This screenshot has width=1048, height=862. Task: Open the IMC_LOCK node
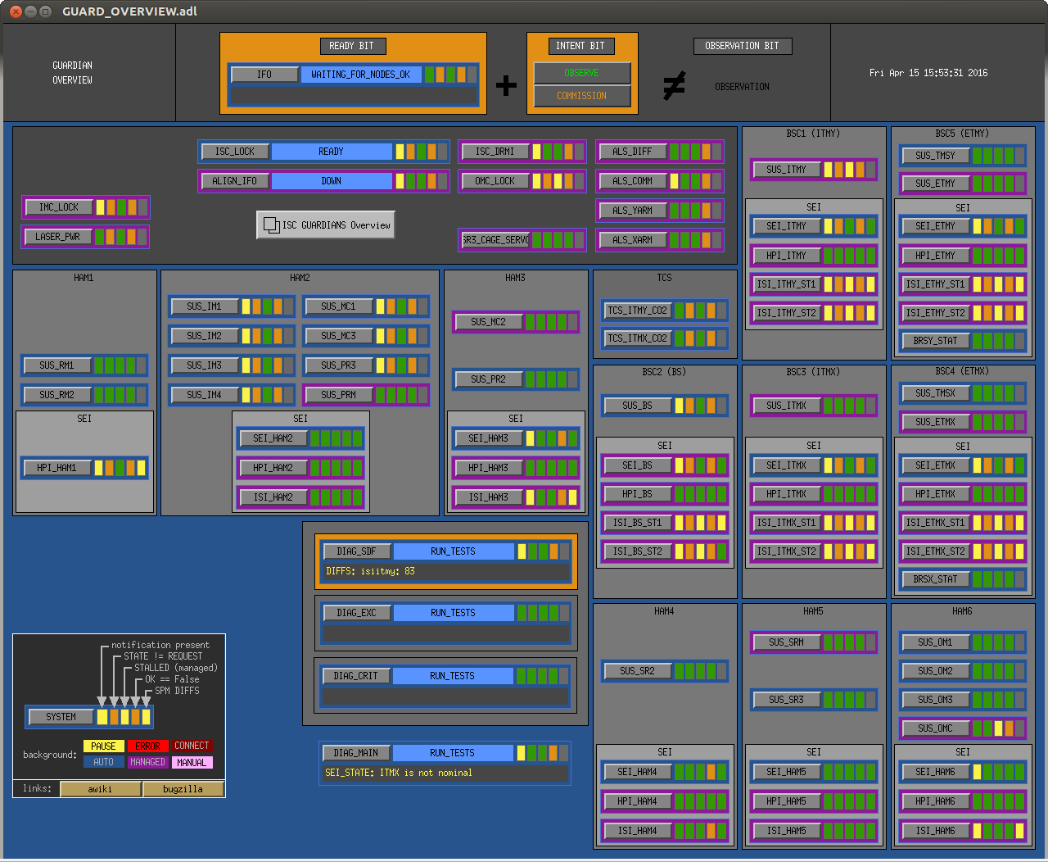pos(59,207)
